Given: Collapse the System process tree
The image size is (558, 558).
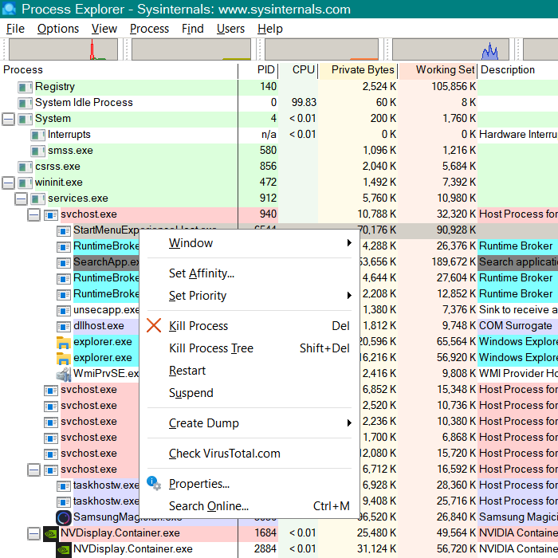Looking at the screenshot, I should (8, 119).
